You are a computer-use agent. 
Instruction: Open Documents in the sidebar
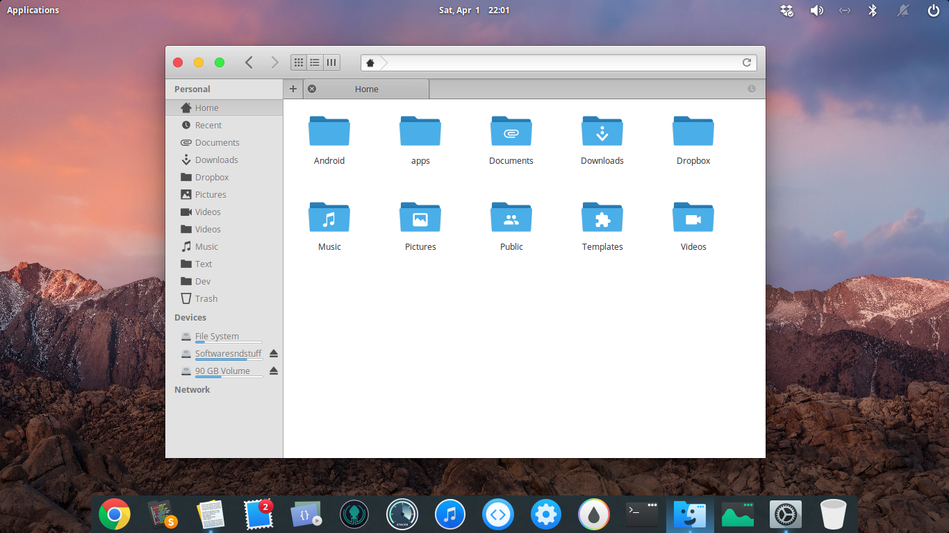[x=224, y=142]
